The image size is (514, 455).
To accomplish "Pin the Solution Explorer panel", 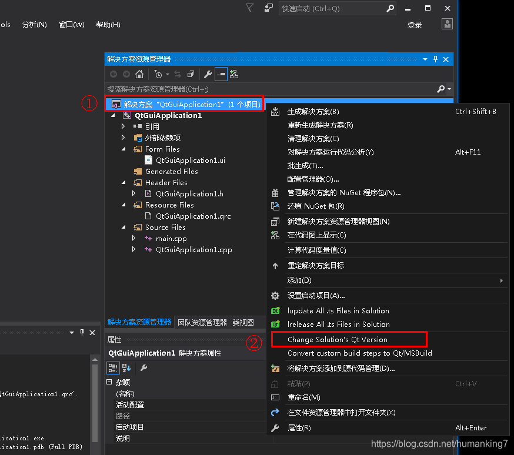I will 435,59.
